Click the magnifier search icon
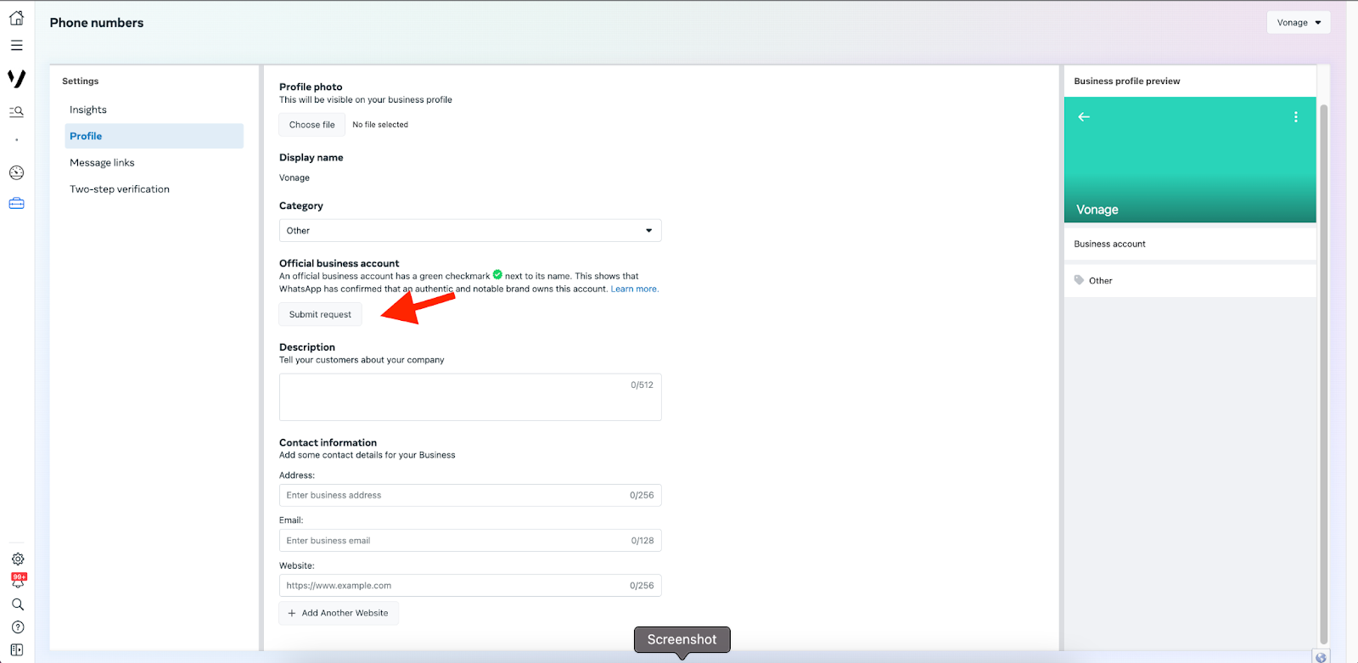 coord(17,604)
